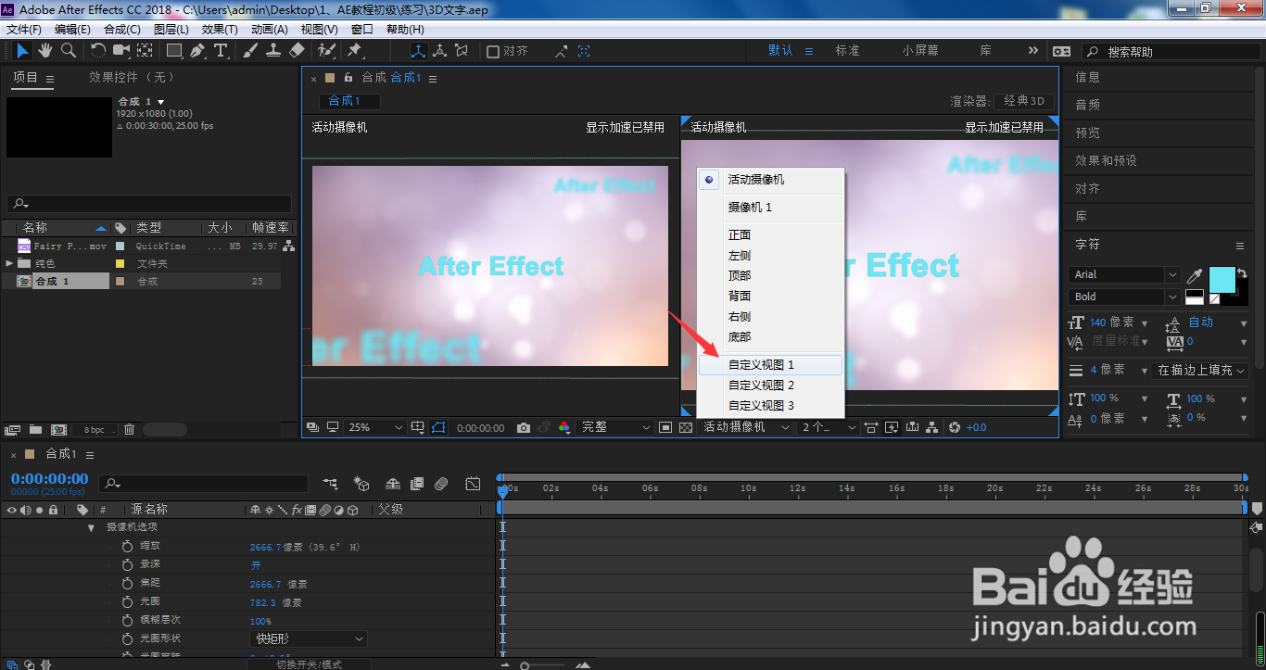Open the 文件(F) menu
The height and width of the screenshot is (670, 1266).
coord(23,30)
